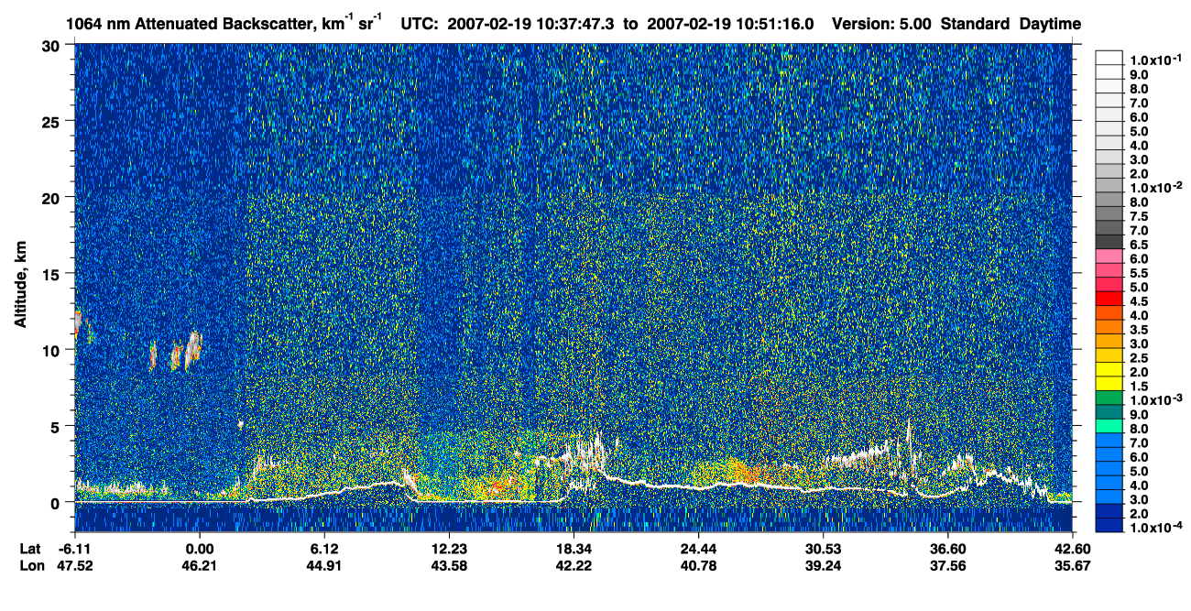Screen dimensions: 1191x611
Task: Click altitude tick label 10
Action: point(53,350)
